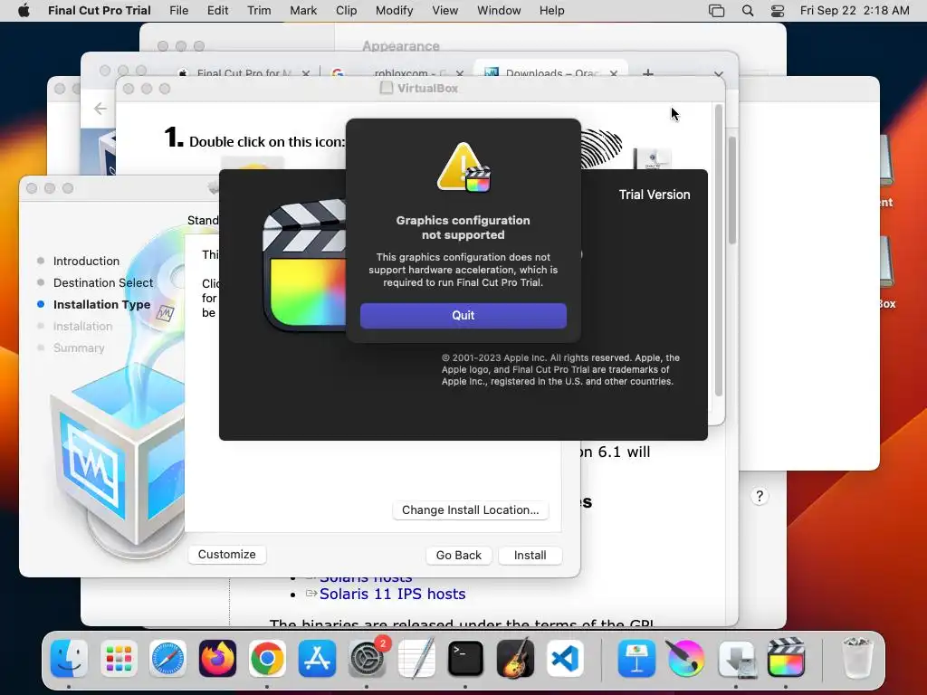This screenshot has width=927, height=695.
Task: Open Google Chrome from the Dock
Action: (267, 659)
